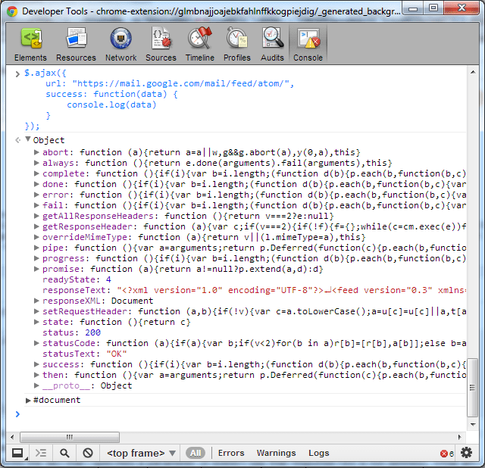Click the horizontal scrollbar thumb
485x468 pixels.
pos(70,437)
